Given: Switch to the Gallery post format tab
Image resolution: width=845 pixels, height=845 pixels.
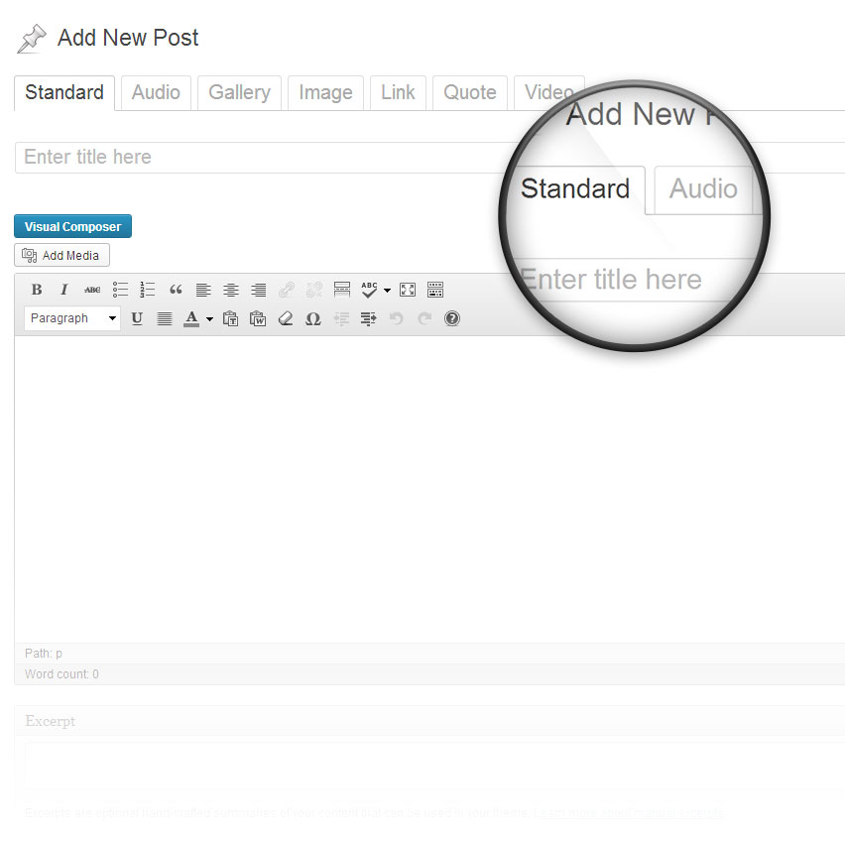Looking at the screenshot, I should tap(239, 92).
